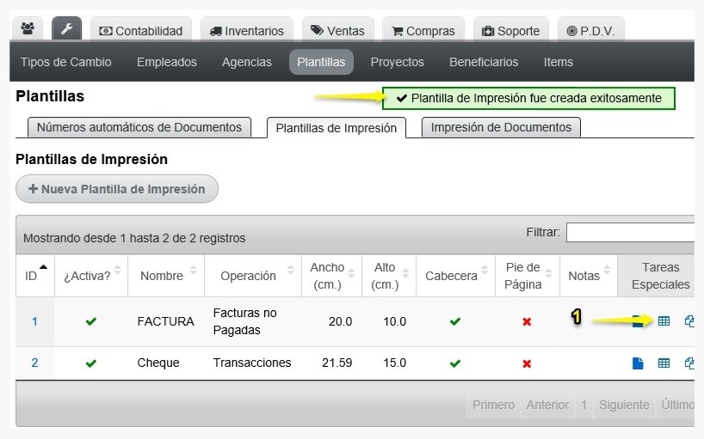Viewport: 704px width, 439px height.
Task: Sort table by Pie de Página column
Action: [527, 276]
